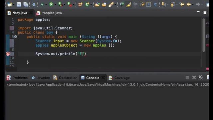Remove all terminated launches double-X icon
Viewport: 213px width, 120px height.
point(201,77)
